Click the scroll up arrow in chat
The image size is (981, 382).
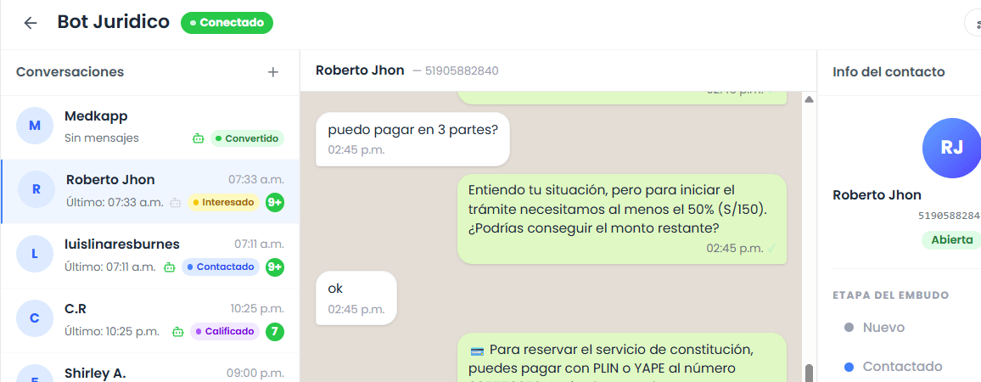pos(809,99)
